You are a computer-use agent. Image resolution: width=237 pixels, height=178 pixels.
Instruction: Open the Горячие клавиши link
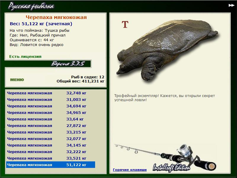pyautogui.click(x=130, y=170)
